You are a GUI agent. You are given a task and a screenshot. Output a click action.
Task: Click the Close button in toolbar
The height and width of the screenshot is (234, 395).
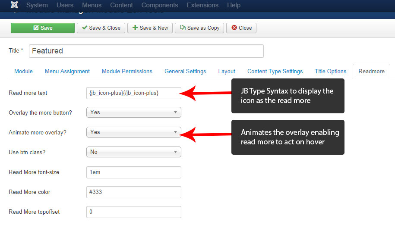(241, 28)
